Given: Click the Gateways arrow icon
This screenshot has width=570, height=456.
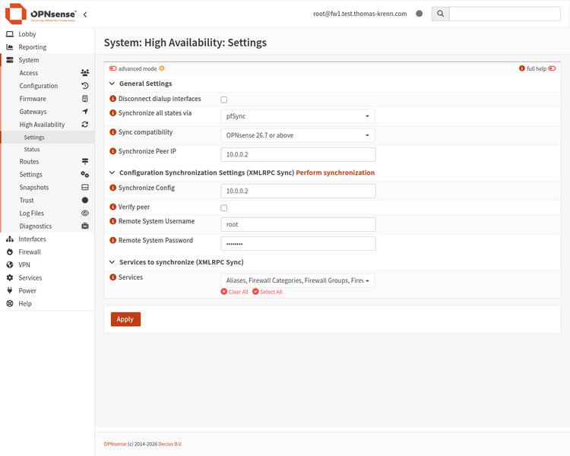Looking at the screenshot, I should (x=84, y=111).
